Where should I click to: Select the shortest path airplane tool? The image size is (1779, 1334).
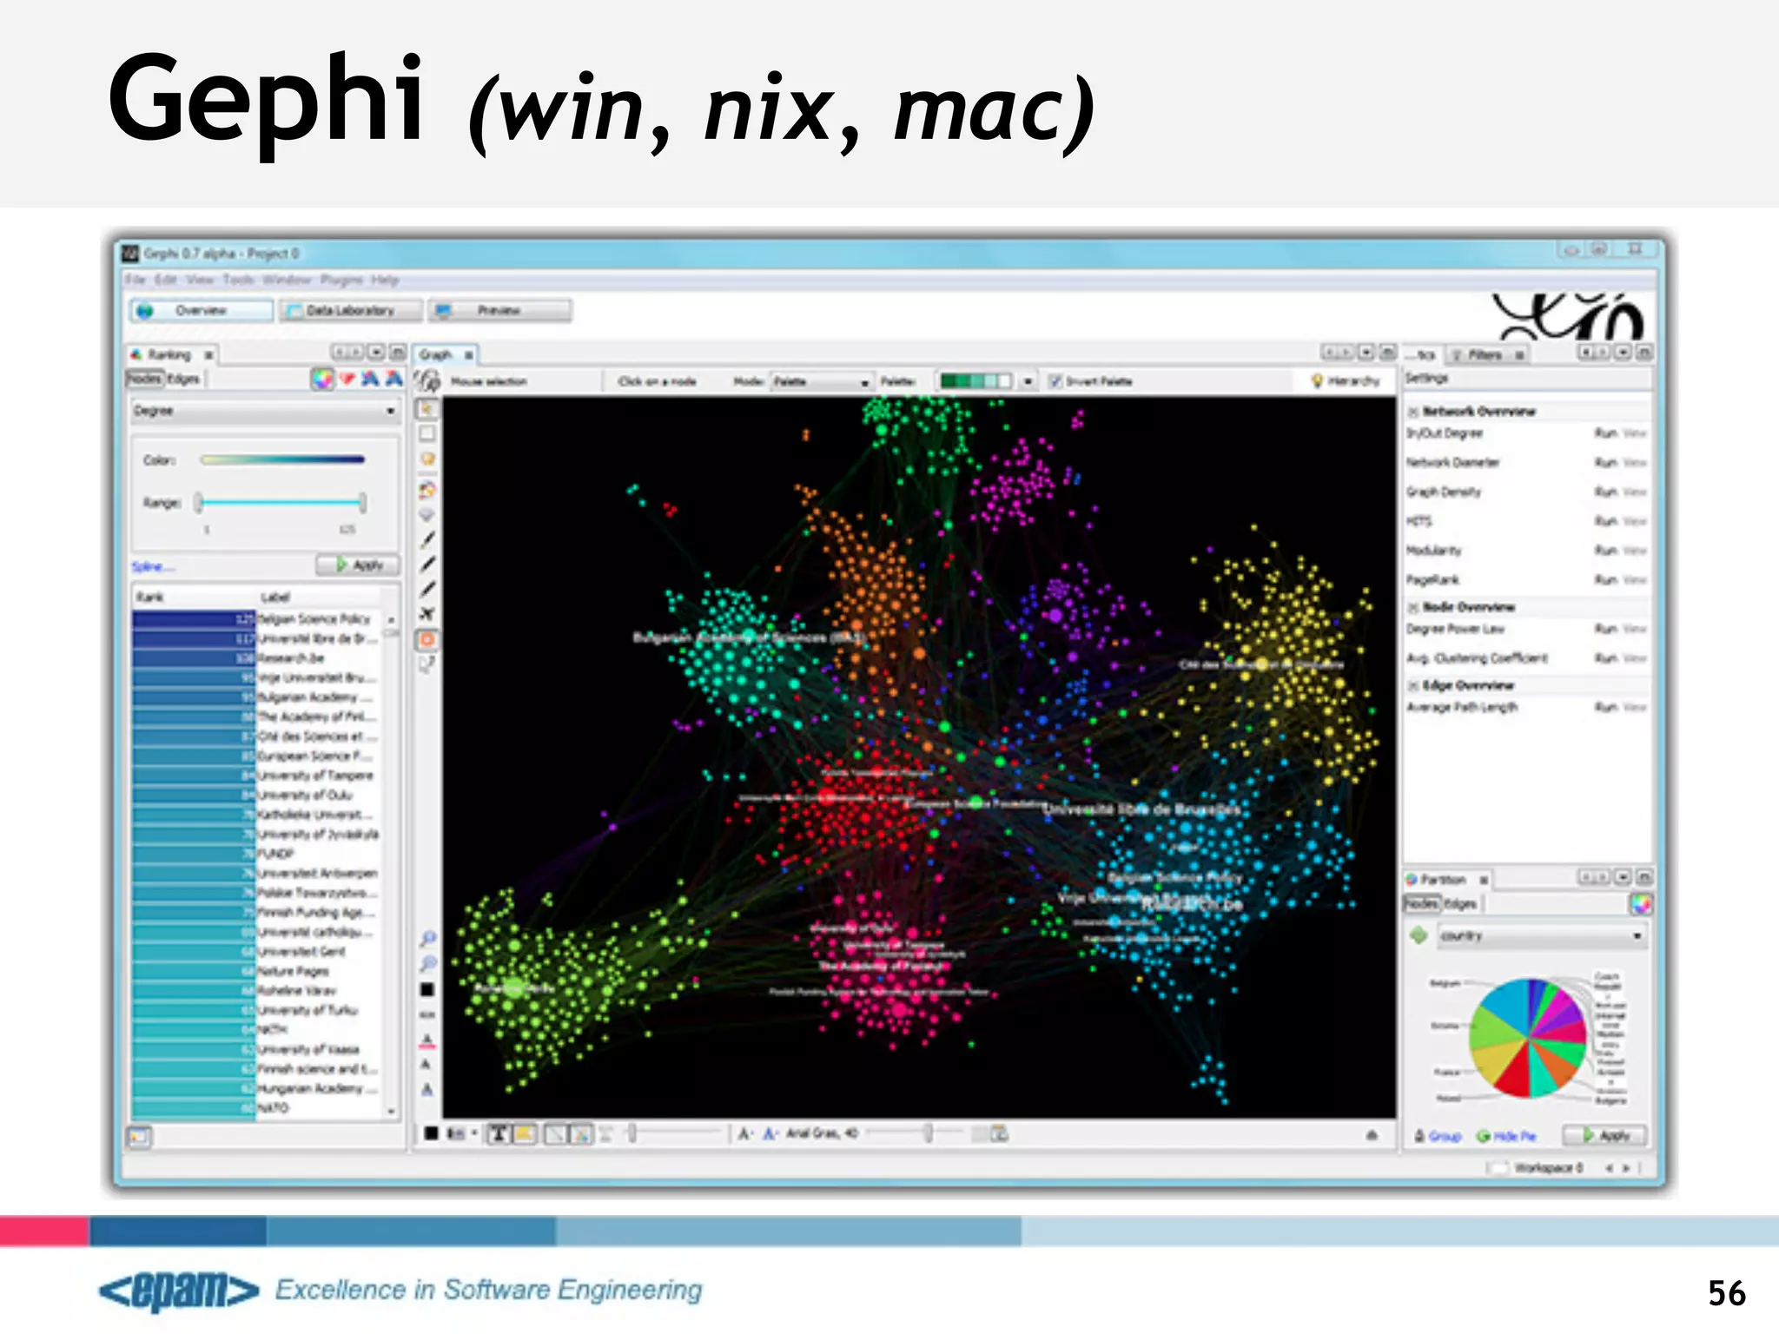[427, 614]
